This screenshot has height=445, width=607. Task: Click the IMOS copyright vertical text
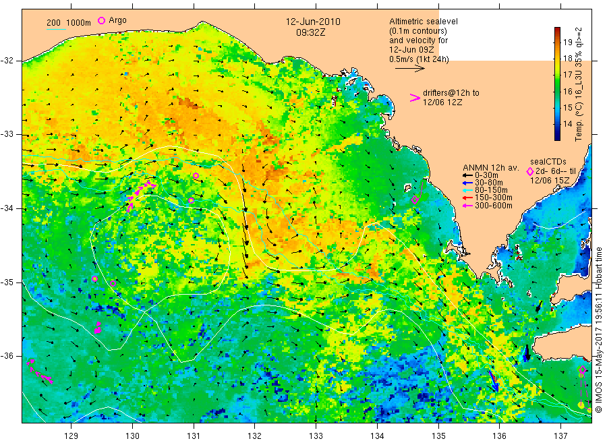pos(599,330)
